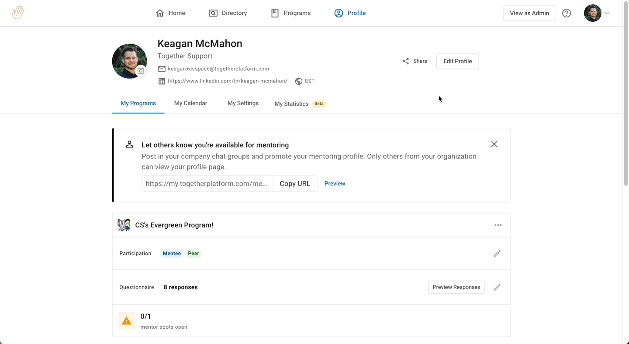Screen dimensions: 629x344
Task: Click the mentoring profile URL field
Action: coord(207,184)
